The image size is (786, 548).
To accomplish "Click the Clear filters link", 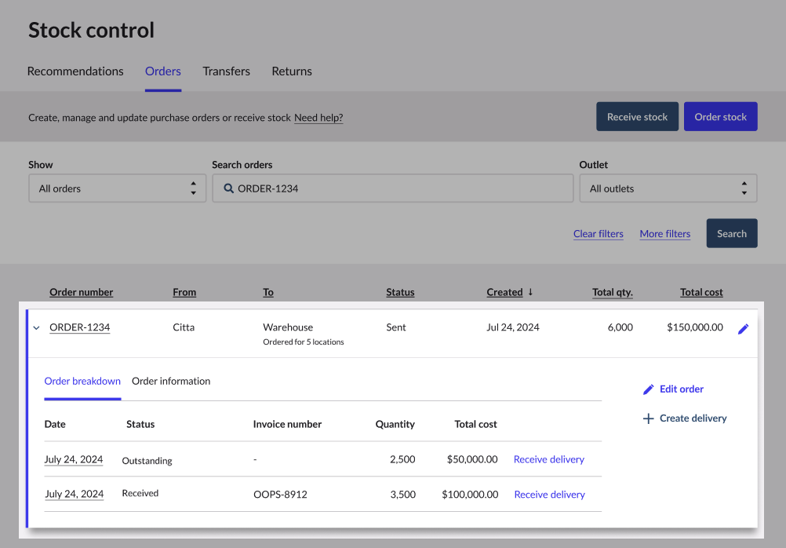I will coord(599,234).
